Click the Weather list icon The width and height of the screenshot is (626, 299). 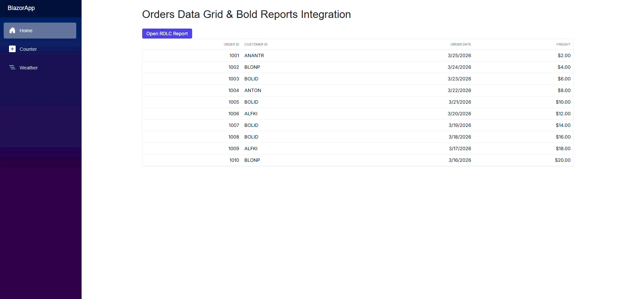[x=12, y=67]
